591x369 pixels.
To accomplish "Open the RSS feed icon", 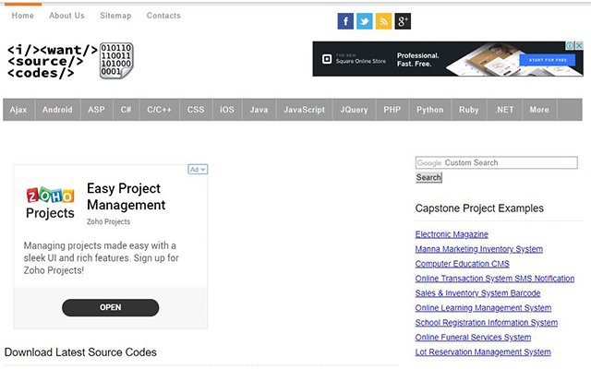I will 383,21.
